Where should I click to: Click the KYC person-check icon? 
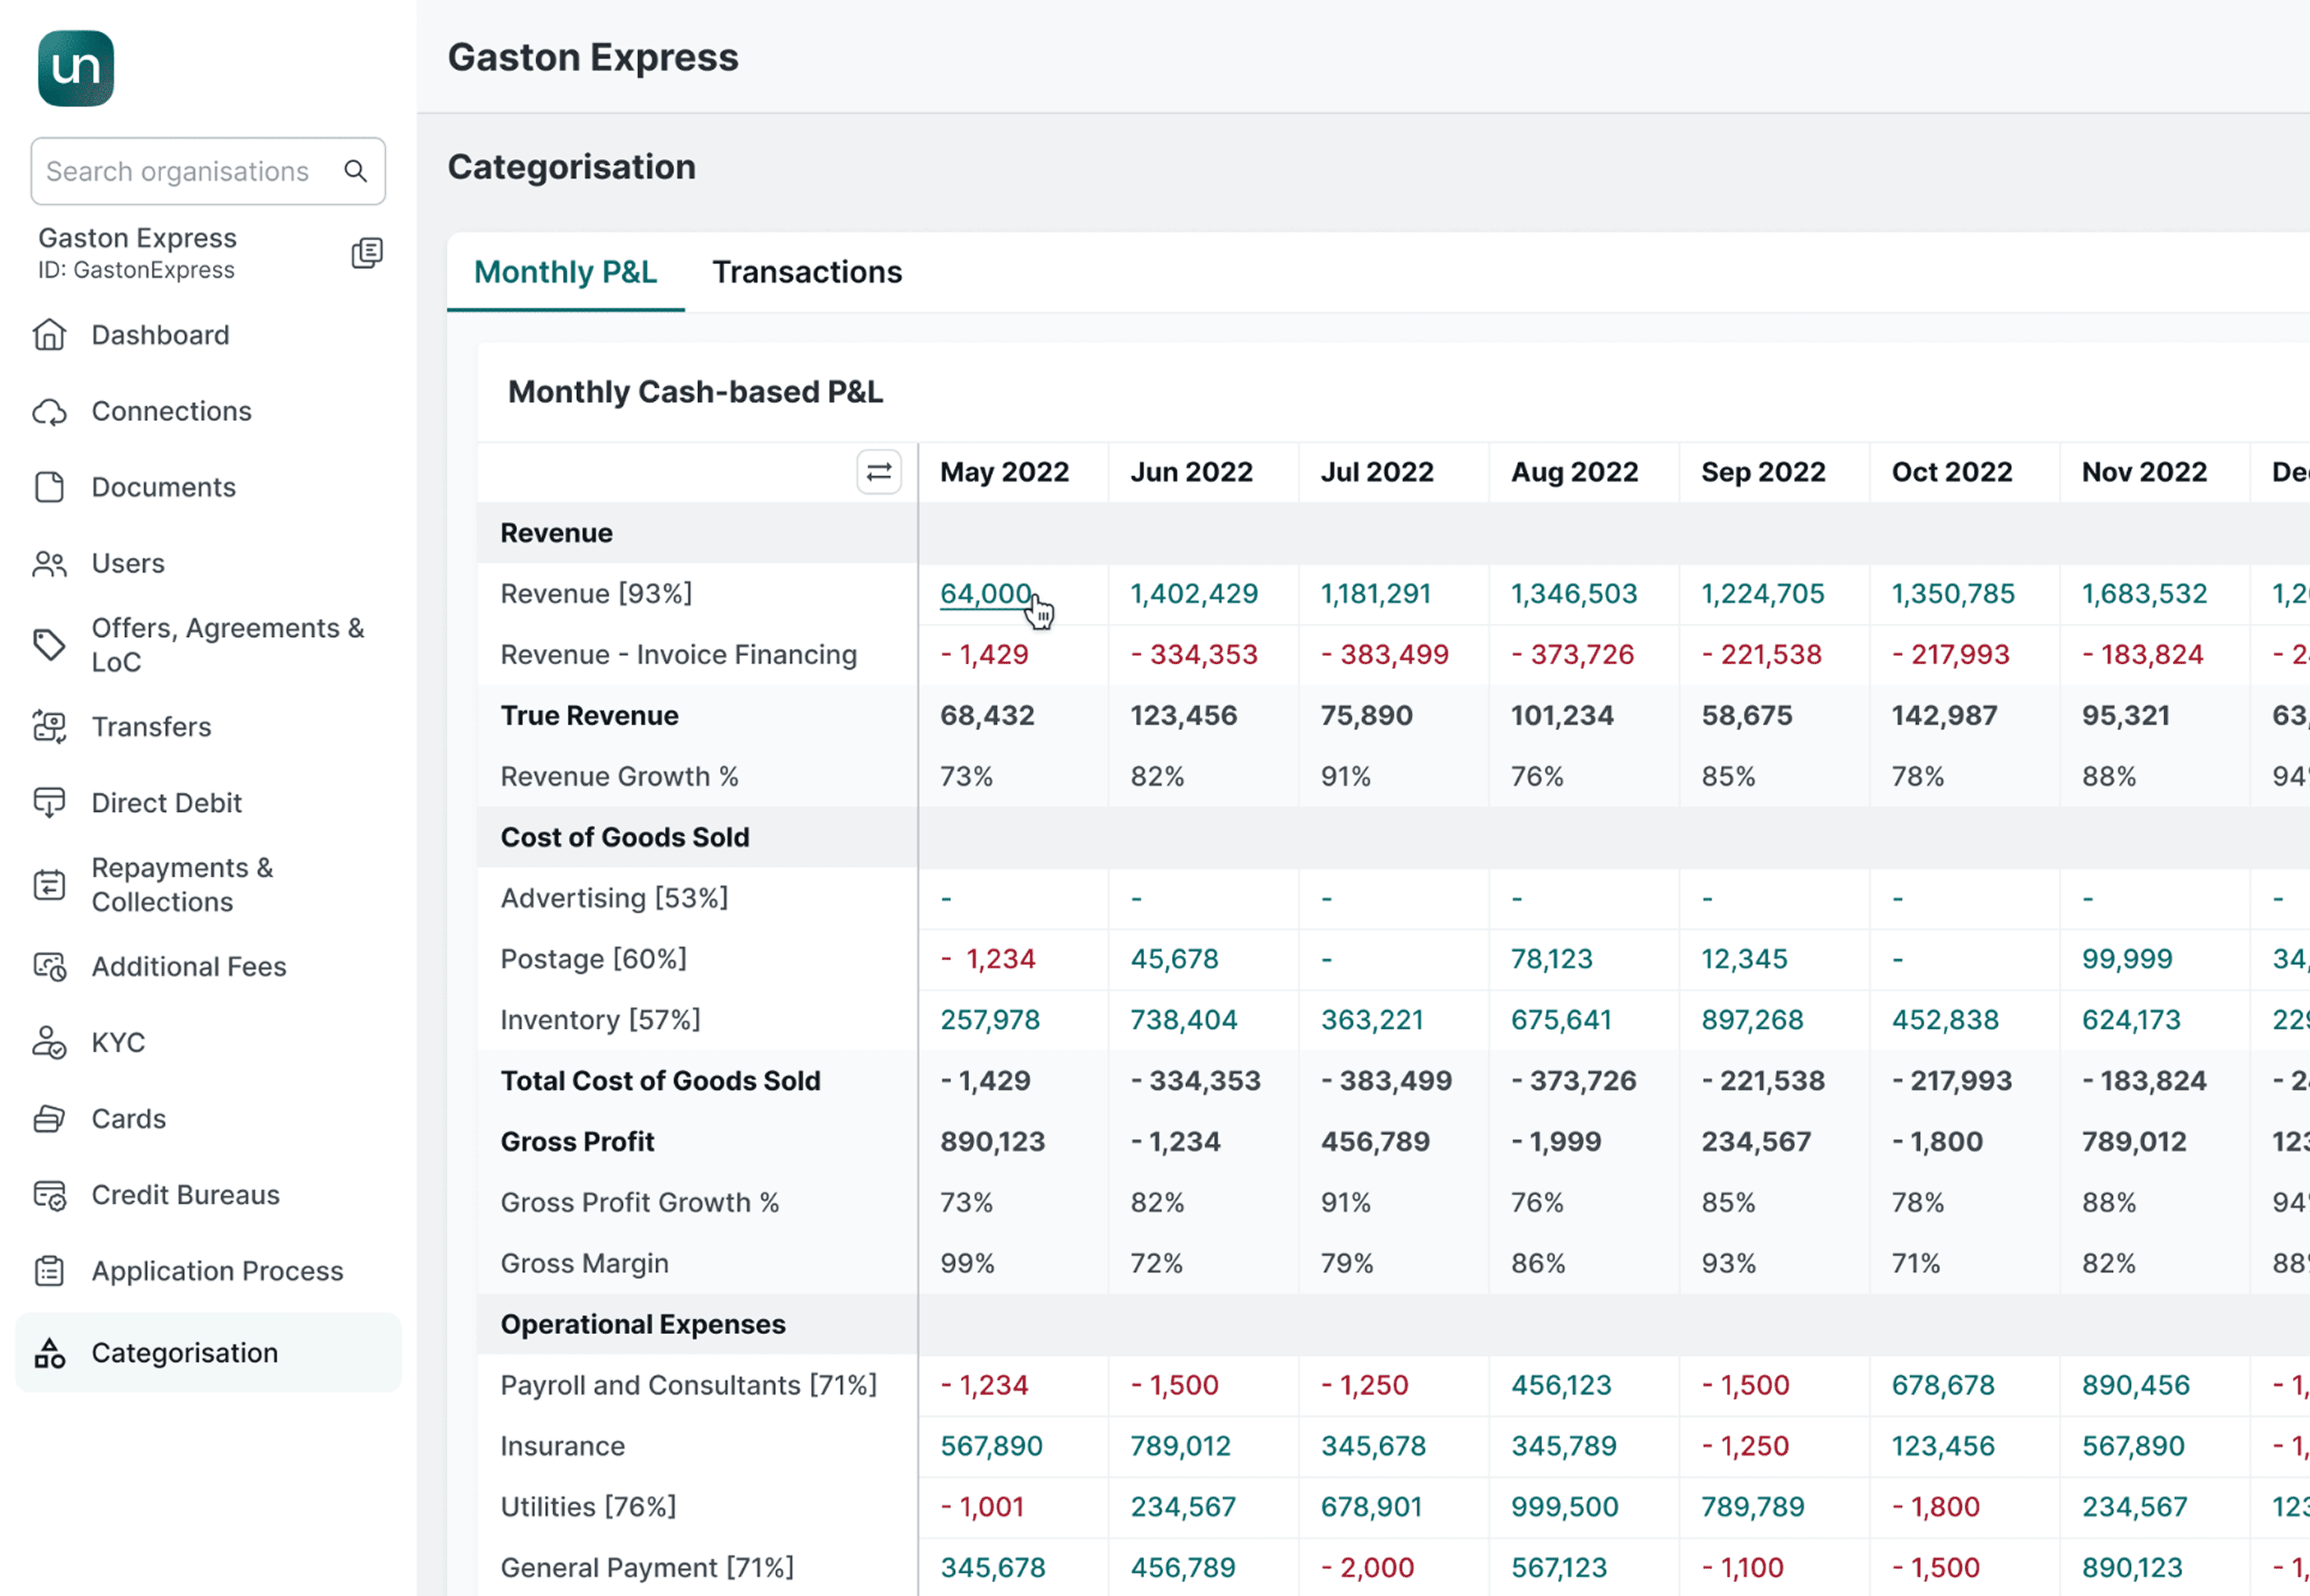pos(49,1043)
